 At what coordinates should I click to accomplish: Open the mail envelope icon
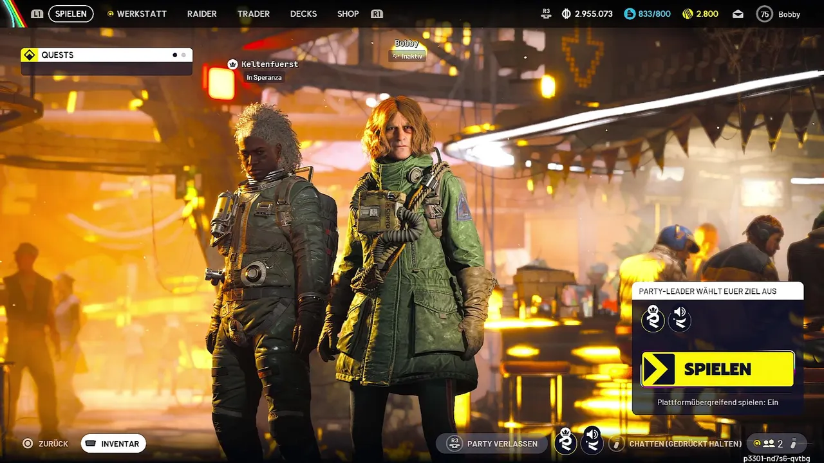point(738,14)
